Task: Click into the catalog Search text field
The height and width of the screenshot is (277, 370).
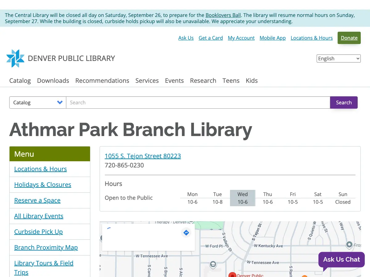Action: pos(198,102)
